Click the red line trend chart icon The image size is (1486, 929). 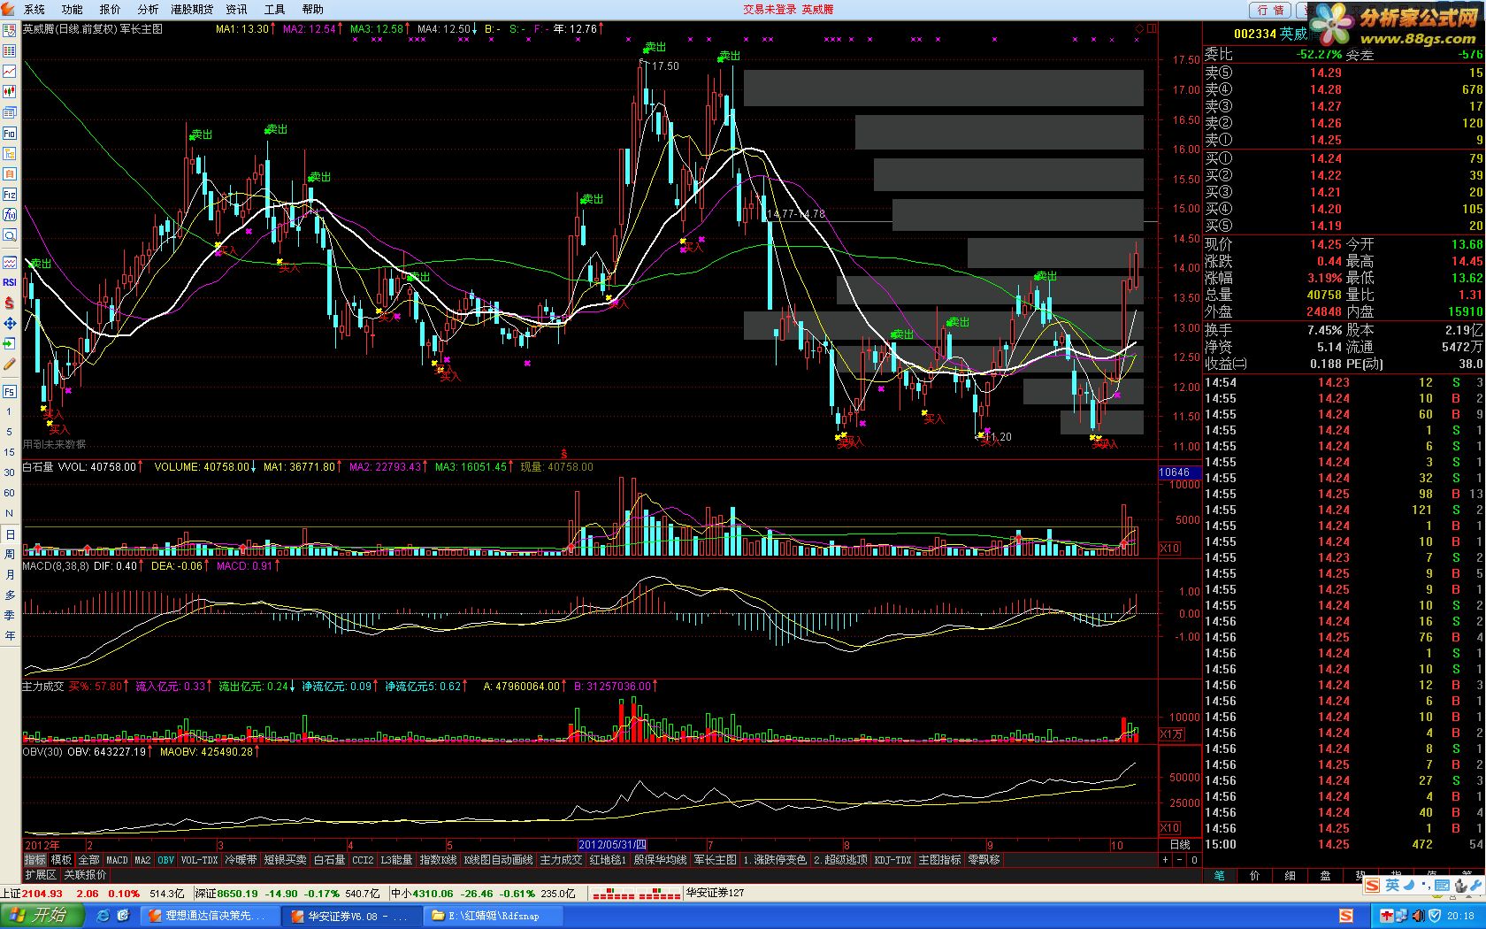pyautogui.click(x=10, y=71)
